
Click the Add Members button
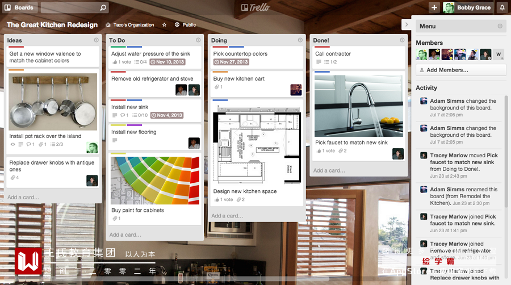pos(461,70)
